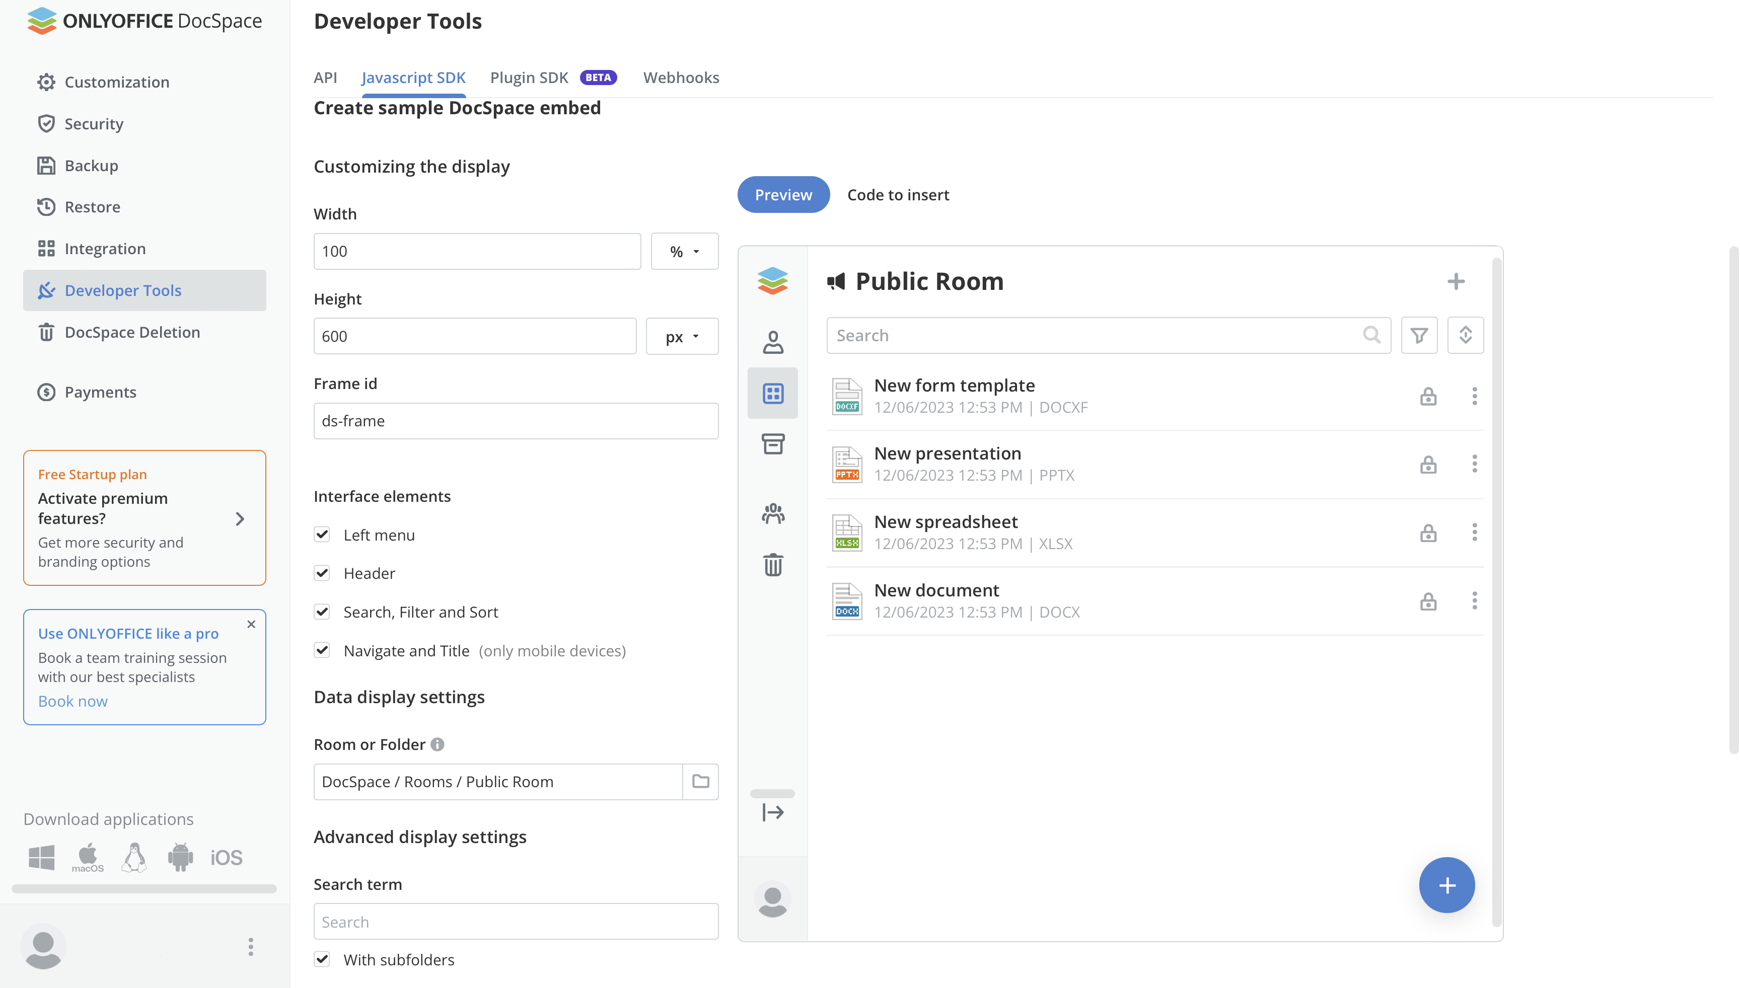Uncheck the Left menu checkbox
Image resolution: width=1740 pixels, height=988 pixels.
tap(322, 535)
